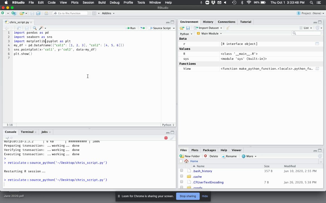Open the Main Module dropdown
This screenshot has height=203, width=326.
[209, 34]
